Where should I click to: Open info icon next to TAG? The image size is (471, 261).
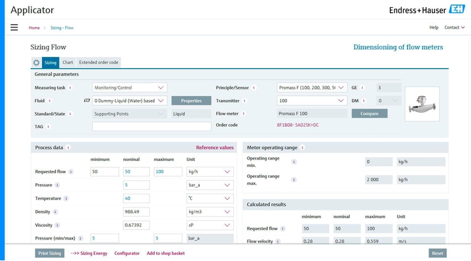[48, 127]
